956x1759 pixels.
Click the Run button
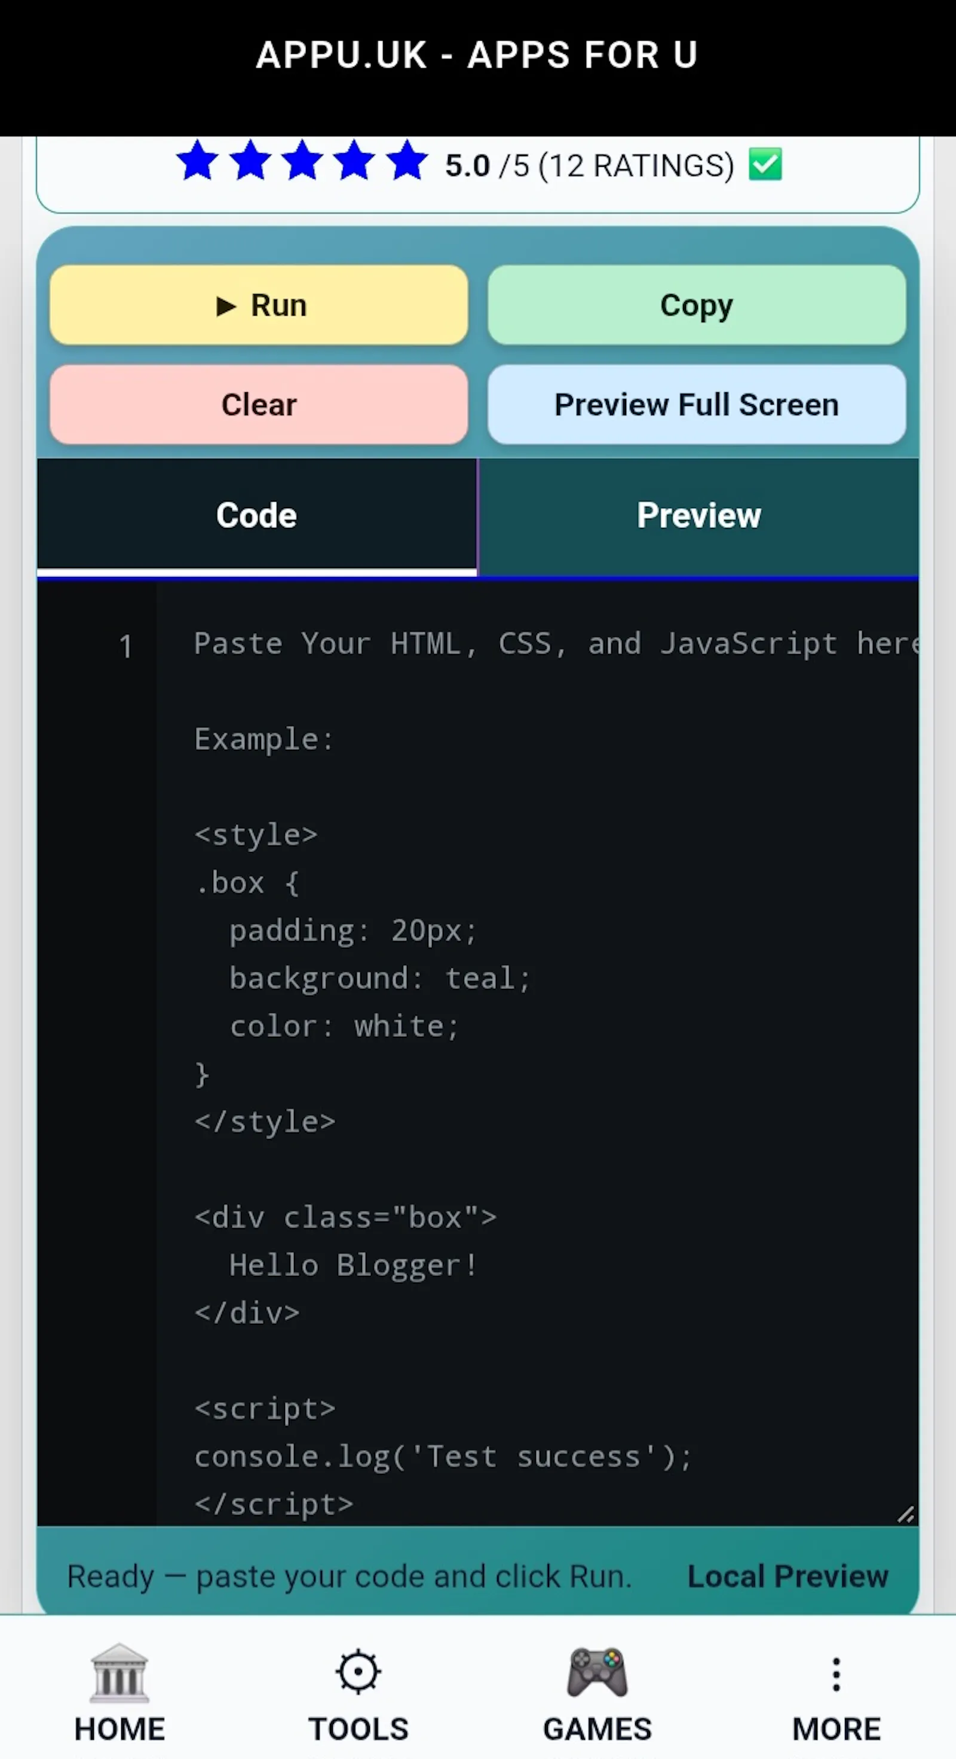259,304
